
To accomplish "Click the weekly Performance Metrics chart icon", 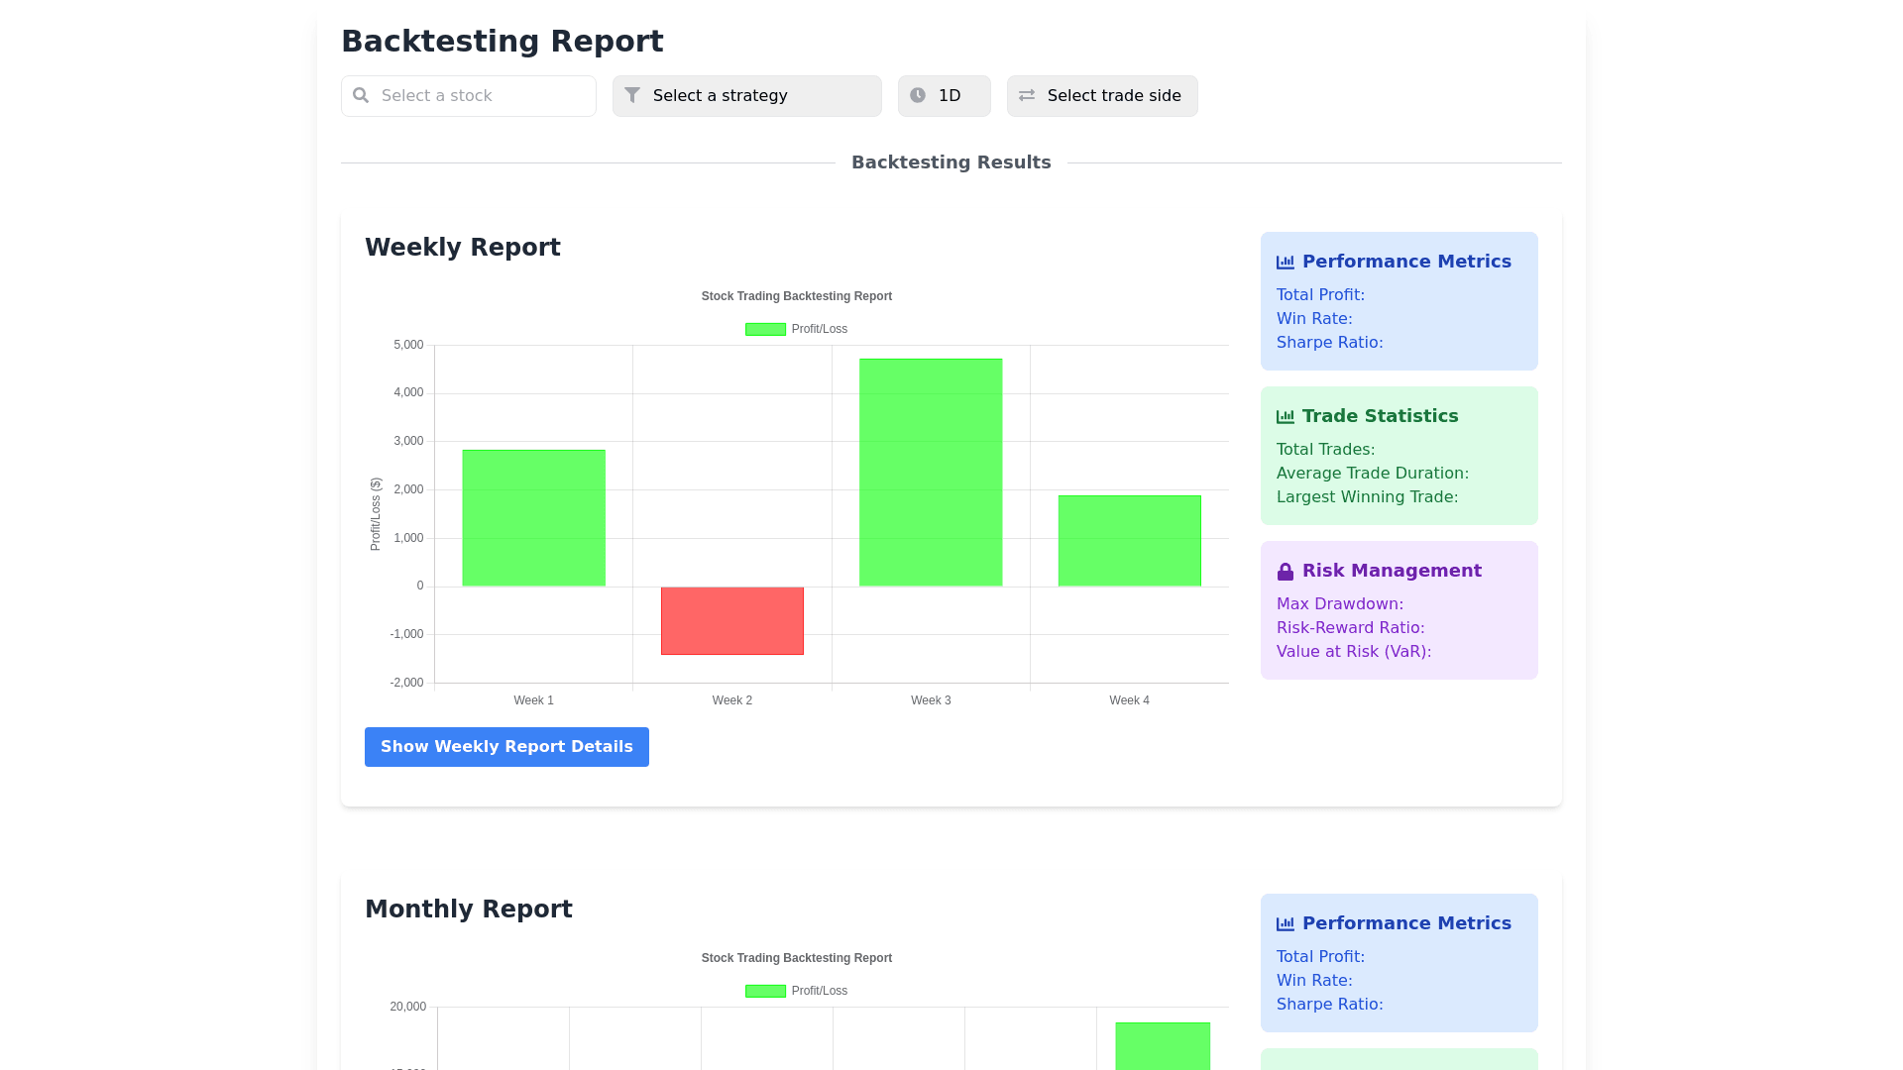I will (1286, 263).
